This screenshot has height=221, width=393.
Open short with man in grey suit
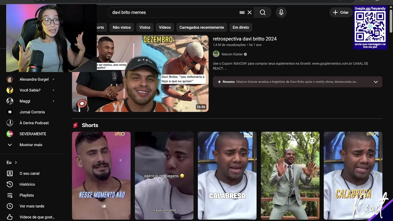point(290,176)
